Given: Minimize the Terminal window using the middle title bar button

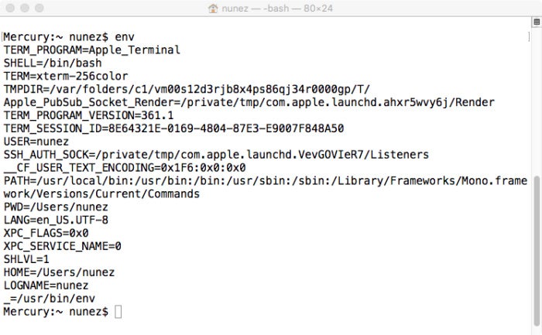Looking at the screenshot, I should click(x=25, y=8).
